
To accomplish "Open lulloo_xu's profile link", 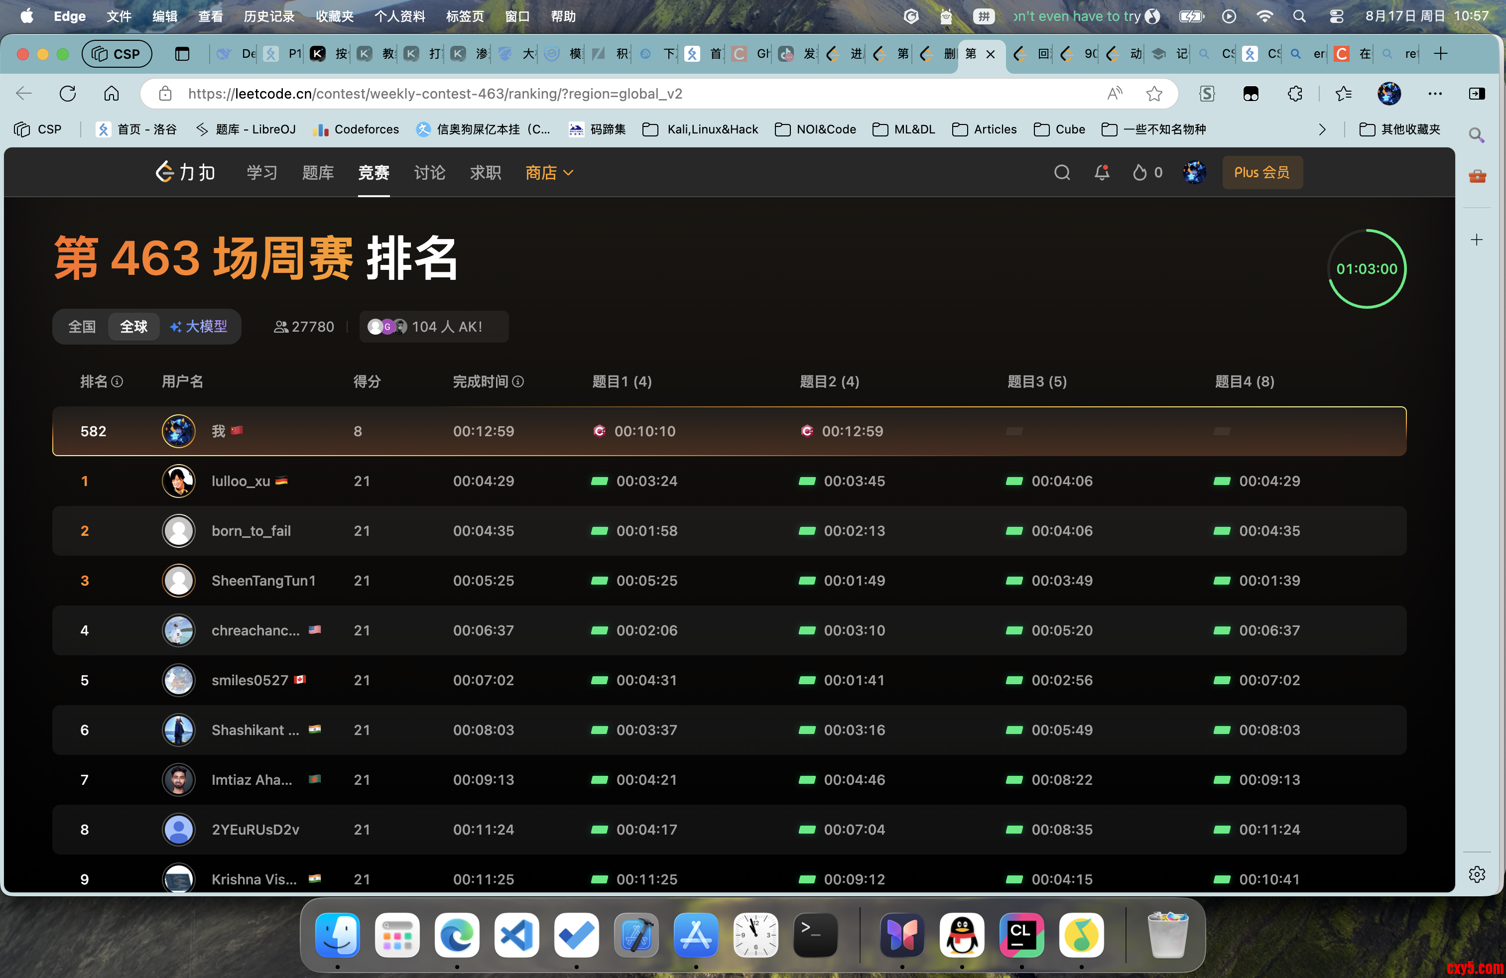I will 241,481.
